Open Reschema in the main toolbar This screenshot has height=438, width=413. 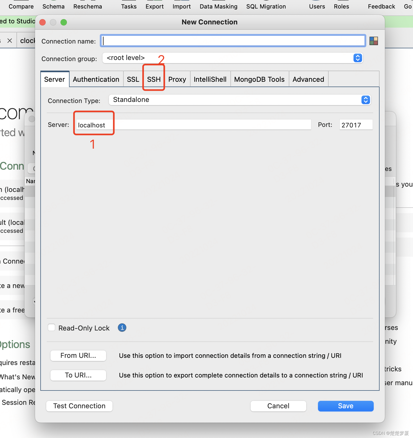click(x=88, y=6)
